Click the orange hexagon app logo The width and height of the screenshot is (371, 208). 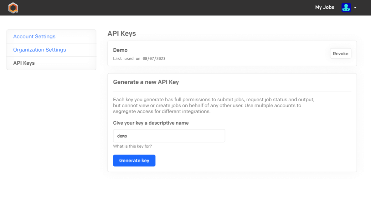(13, 7)
